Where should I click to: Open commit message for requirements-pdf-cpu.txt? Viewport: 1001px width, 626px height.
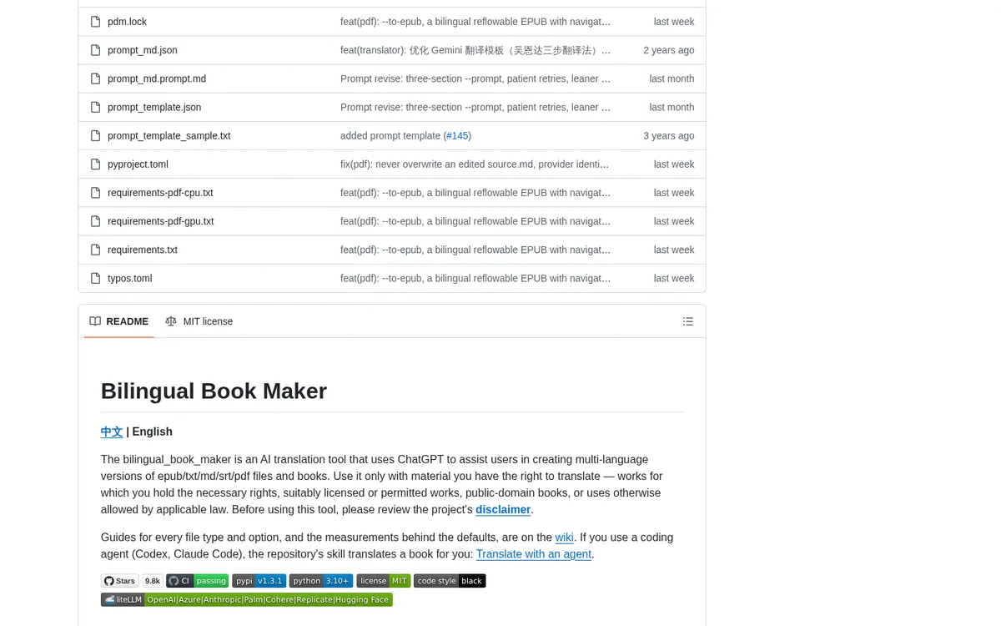(475, 193)
